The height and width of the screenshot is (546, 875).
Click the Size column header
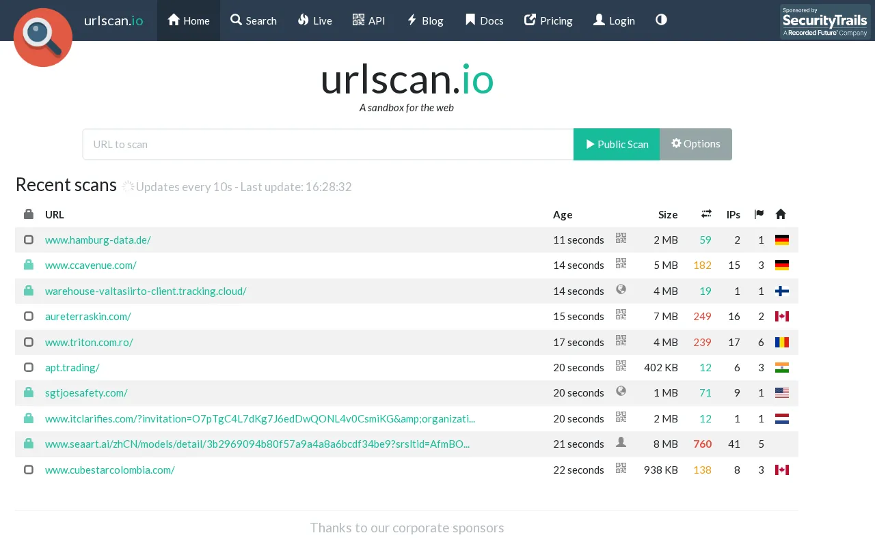[668, 214]
